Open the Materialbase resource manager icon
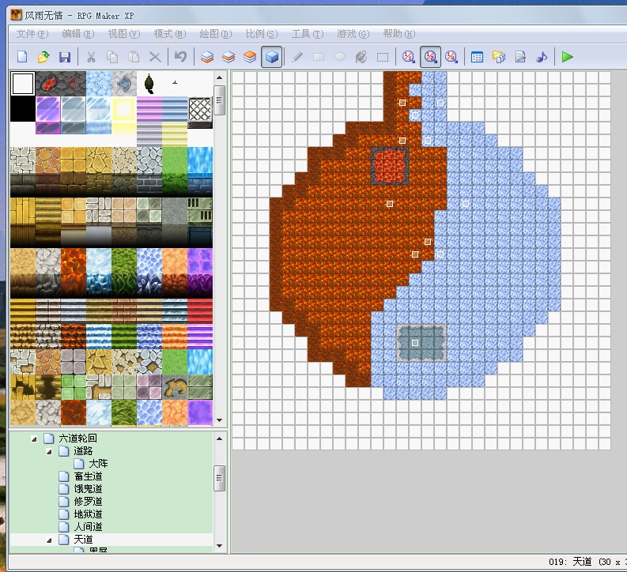The image size is (627, 572). coord(499,57)
